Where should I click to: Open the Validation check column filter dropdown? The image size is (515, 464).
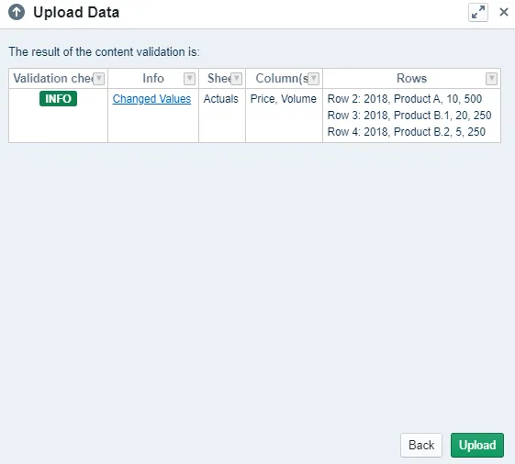[98, 79]
